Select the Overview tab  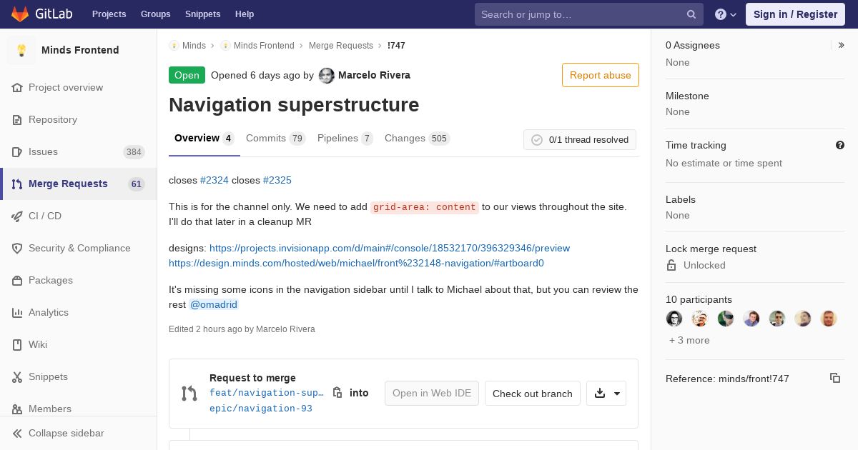click(x=204, y=139)
